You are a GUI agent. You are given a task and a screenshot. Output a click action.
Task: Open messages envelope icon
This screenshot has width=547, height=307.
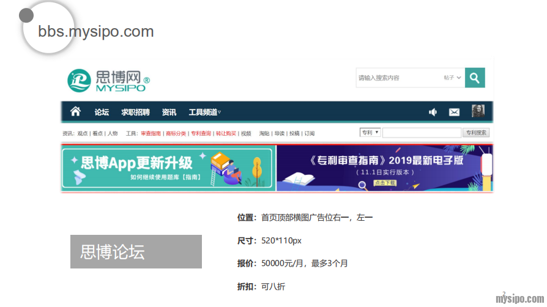[x=454, y=112]
